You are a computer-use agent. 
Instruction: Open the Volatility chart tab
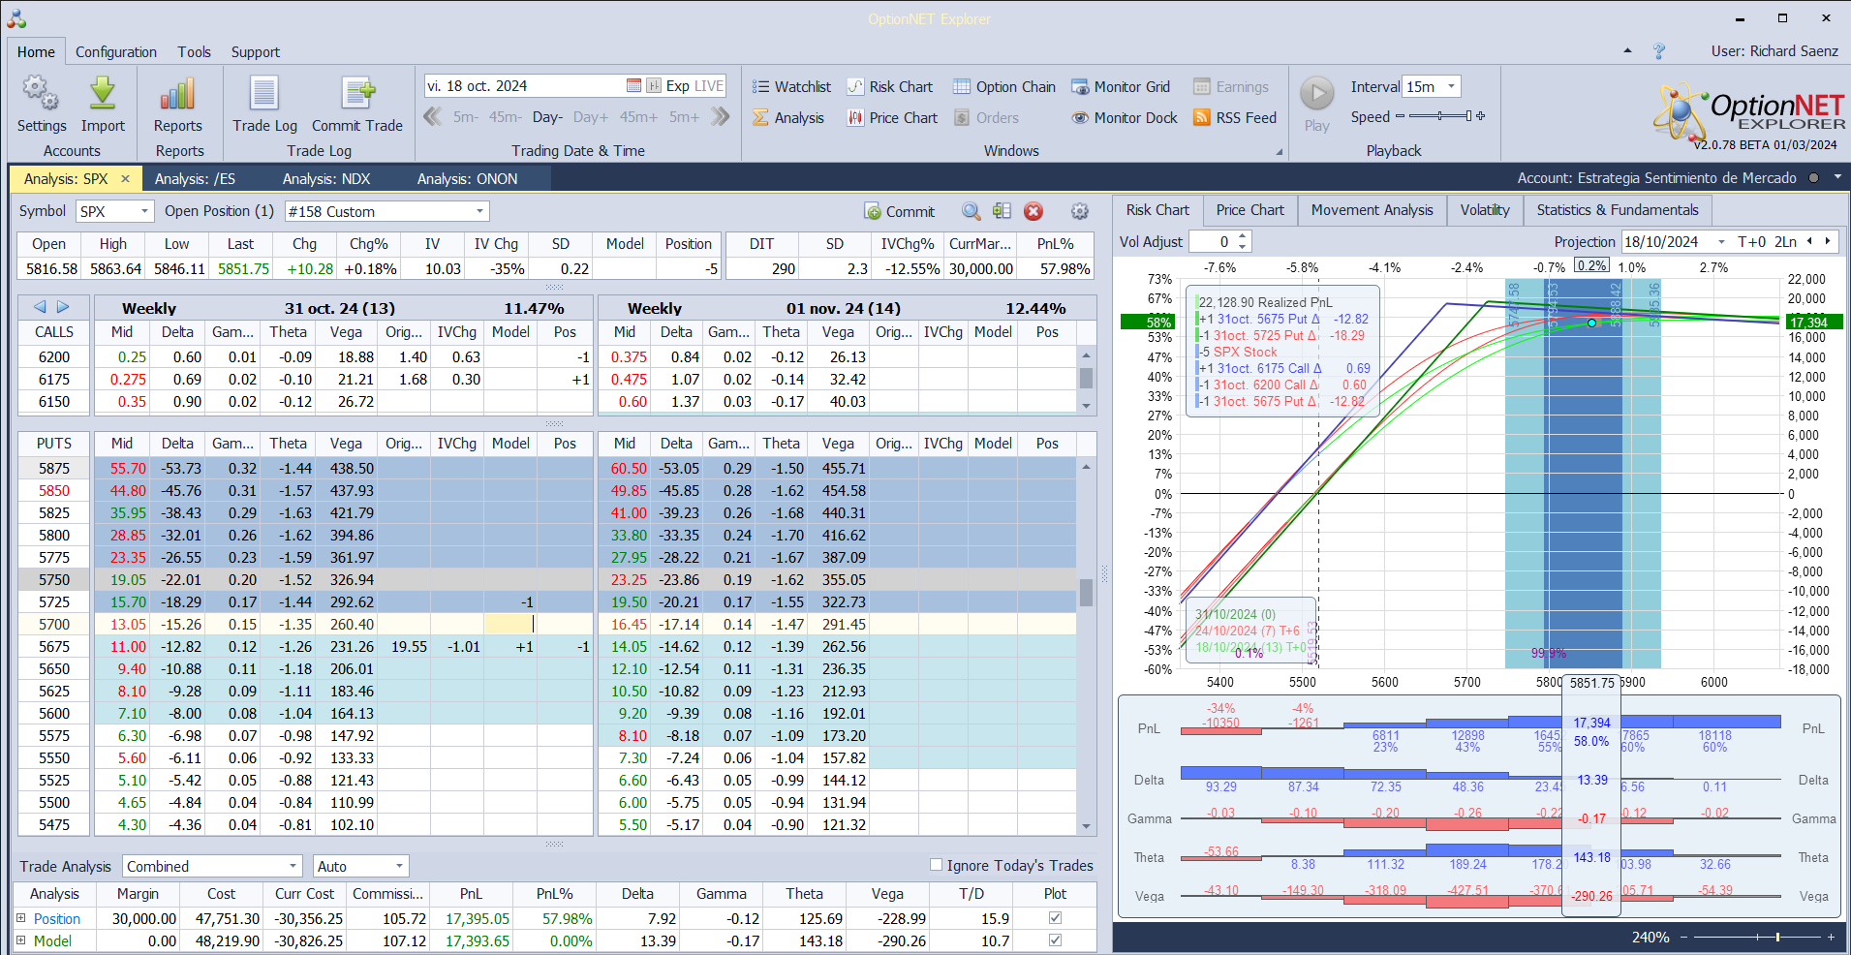click(1485, 210)
